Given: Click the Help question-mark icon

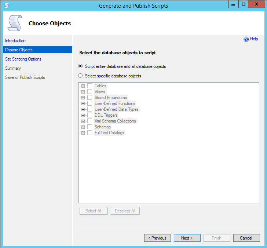Looking at the screenshot, I should [246, 39].
